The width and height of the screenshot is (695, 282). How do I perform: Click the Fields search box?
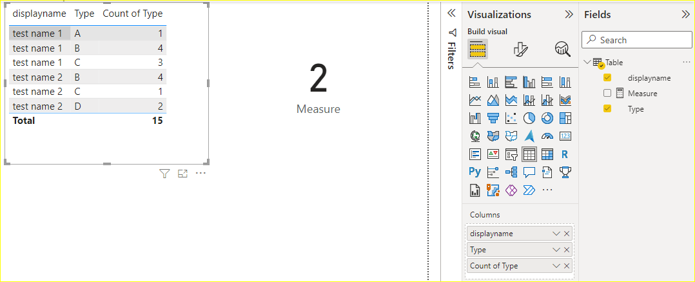point(636,40)
